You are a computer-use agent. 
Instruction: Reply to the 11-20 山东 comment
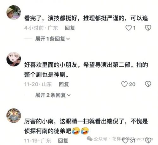coord(64,84)
